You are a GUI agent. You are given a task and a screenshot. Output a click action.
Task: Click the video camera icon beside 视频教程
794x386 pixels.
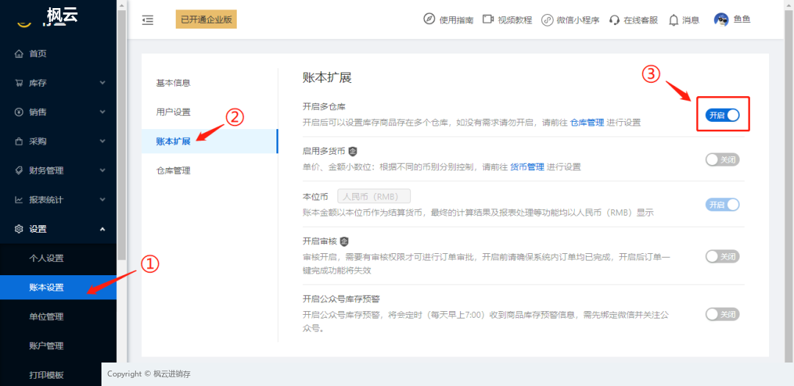(488, 19)
